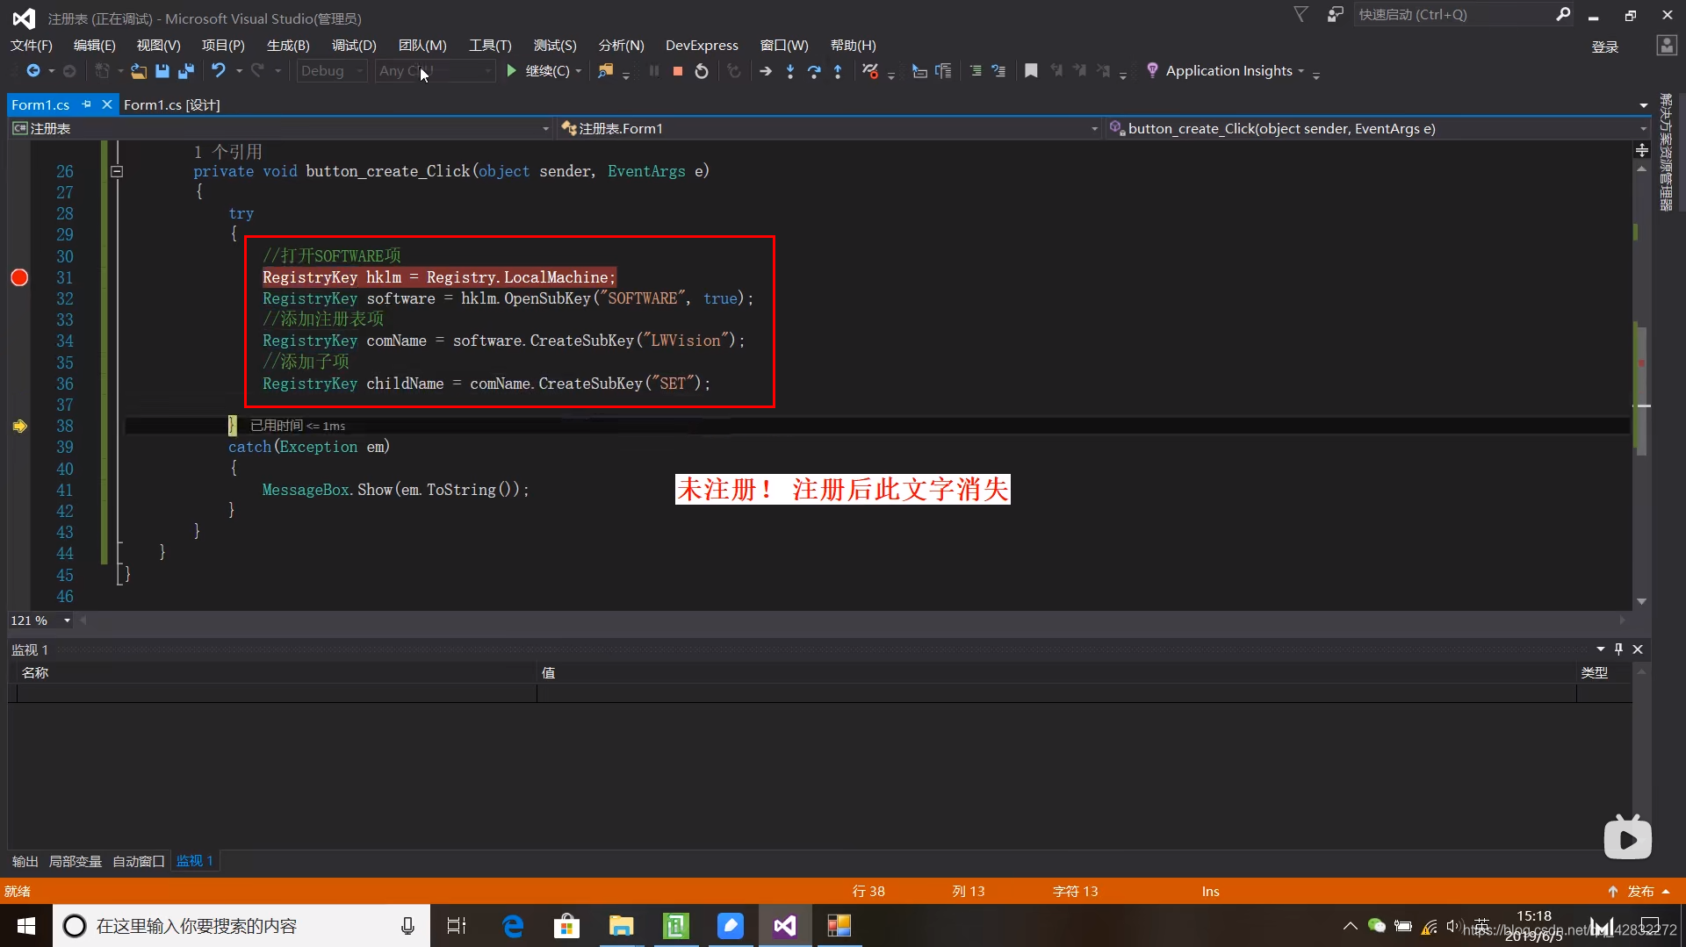The height and width of the screenshot is (947, 1686).
Task: Switch to the 自动窗口 tab
Action: point(139,862)
